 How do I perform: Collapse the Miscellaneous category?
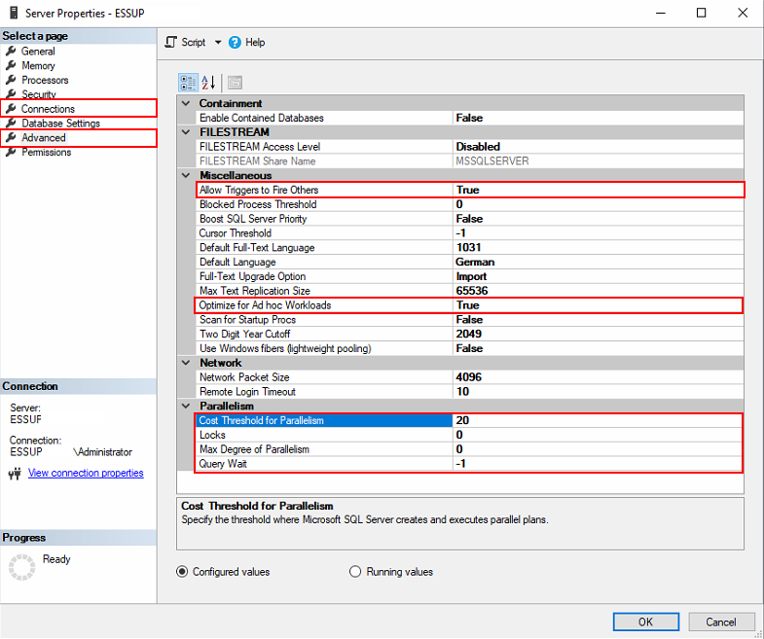pos(187,175)
